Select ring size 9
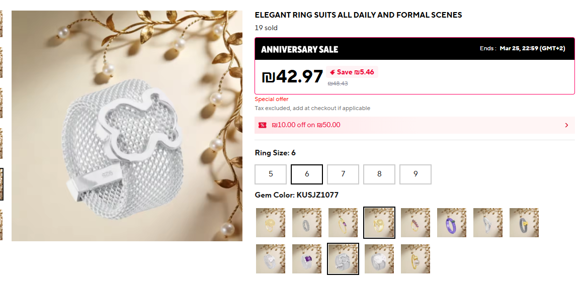Viewport: 581px width, 284px height. [416, 174]
